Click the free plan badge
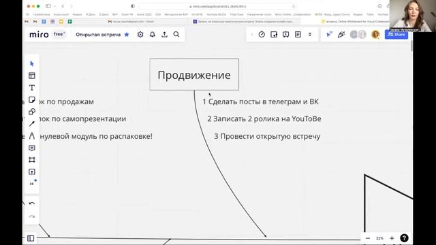 pos(59,34)
